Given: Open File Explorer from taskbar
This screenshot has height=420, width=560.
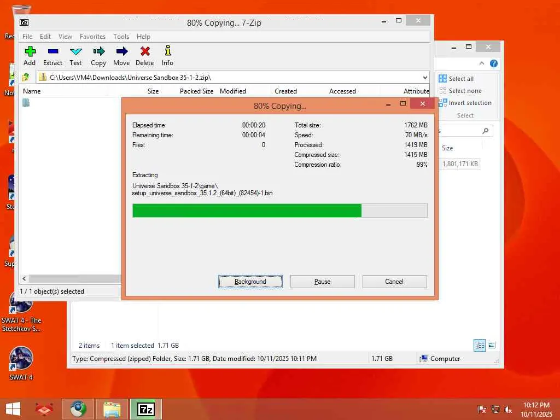Looking at the screenshot, I should (x=112, y=409).
